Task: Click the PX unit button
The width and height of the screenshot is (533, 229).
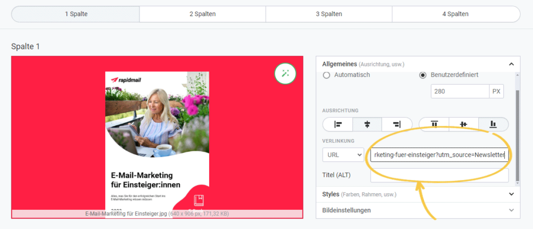Action: pos(497,92)
